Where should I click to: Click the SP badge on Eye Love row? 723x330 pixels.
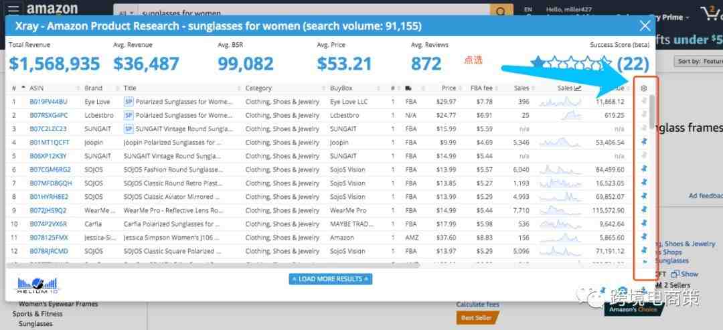pyautogui.click(x=129, y=101)
